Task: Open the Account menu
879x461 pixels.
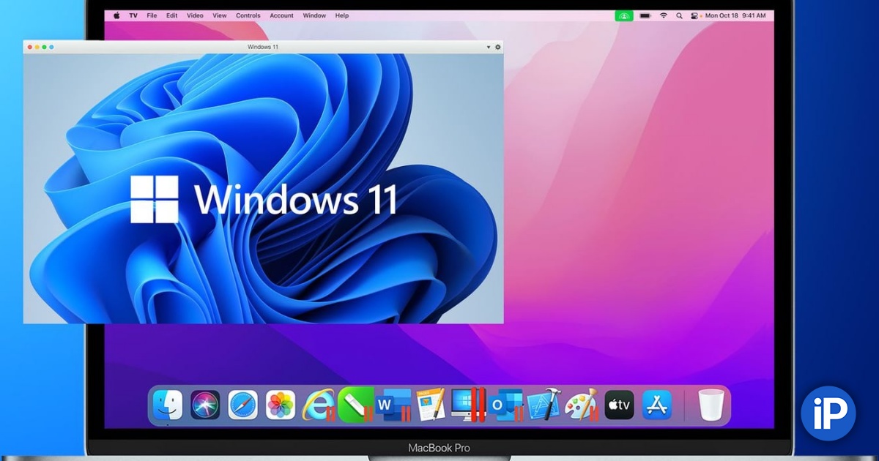Action: (x=281, y=15)
